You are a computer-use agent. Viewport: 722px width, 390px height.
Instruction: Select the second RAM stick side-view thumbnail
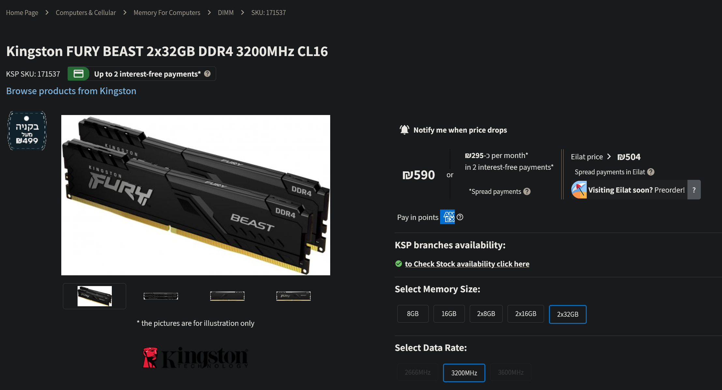coord(161,296)
